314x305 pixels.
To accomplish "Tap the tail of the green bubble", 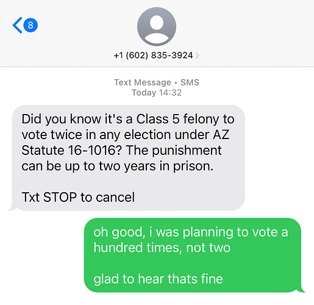I will pyautogui.click(x=302, y=290).
